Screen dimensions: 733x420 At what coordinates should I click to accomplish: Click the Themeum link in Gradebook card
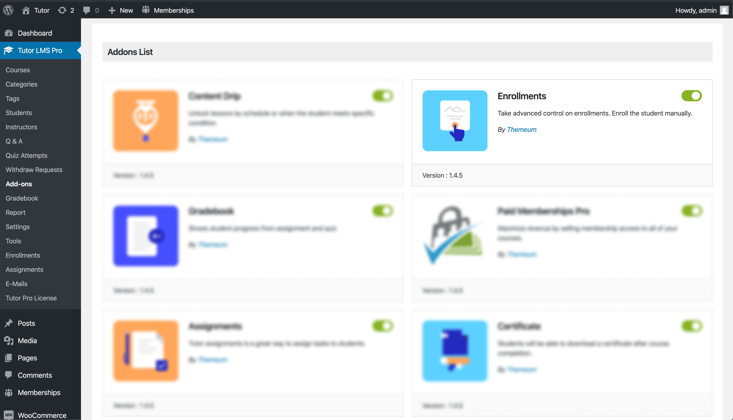213,245
